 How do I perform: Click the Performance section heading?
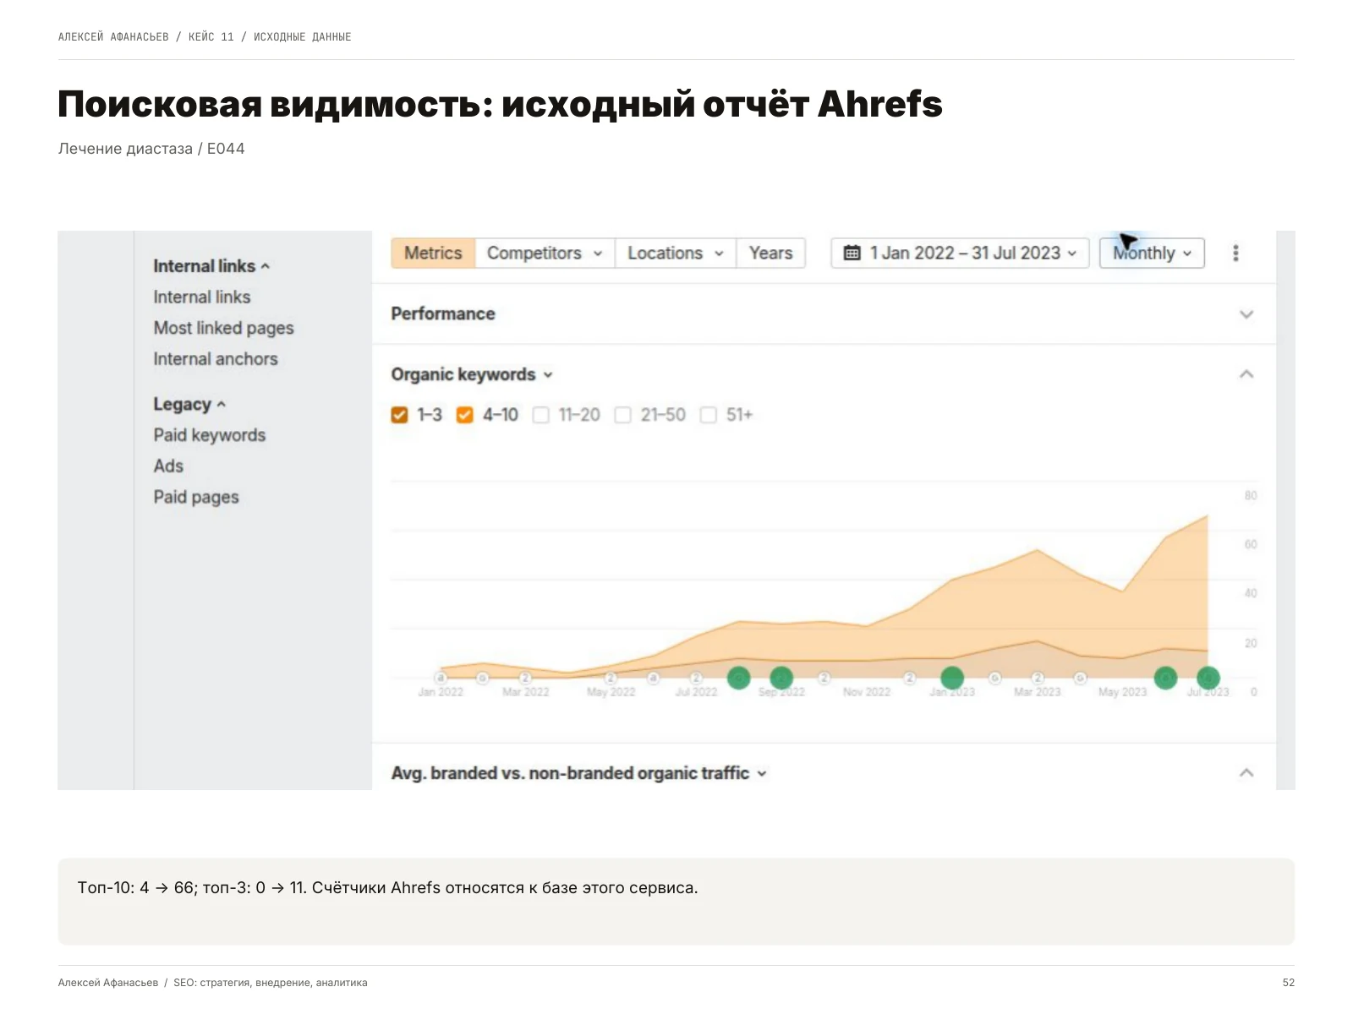click(x=443, y=313)
